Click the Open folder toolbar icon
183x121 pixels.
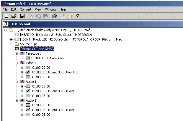14,16
